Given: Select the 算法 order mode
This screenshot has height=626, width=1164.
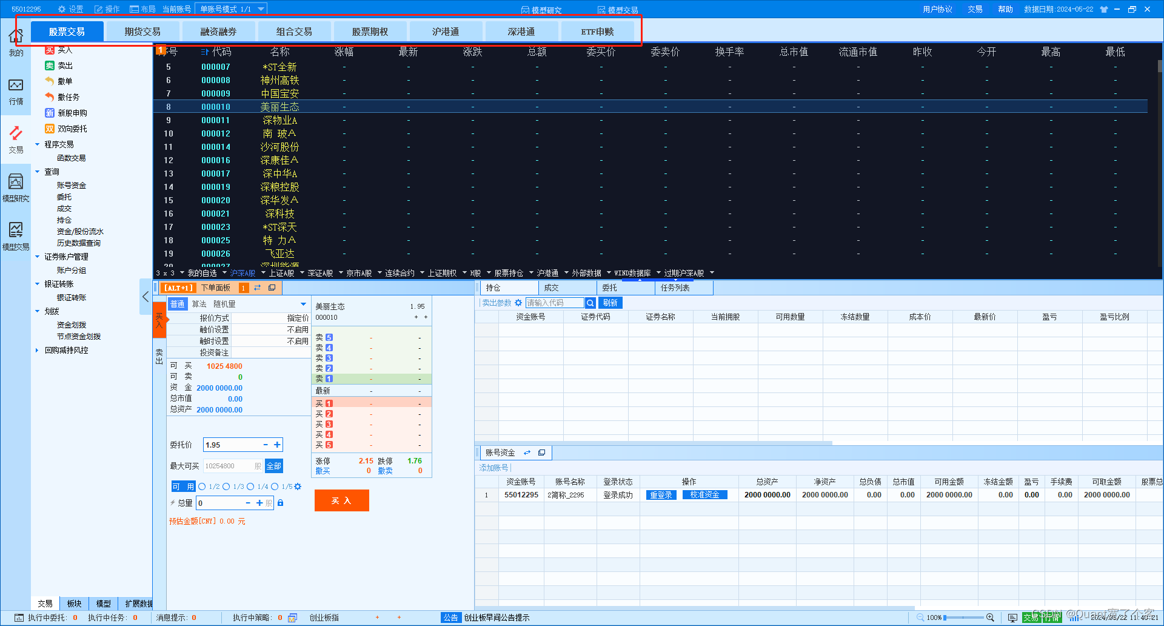Looking at the screenshot, I should click(199, 304).
